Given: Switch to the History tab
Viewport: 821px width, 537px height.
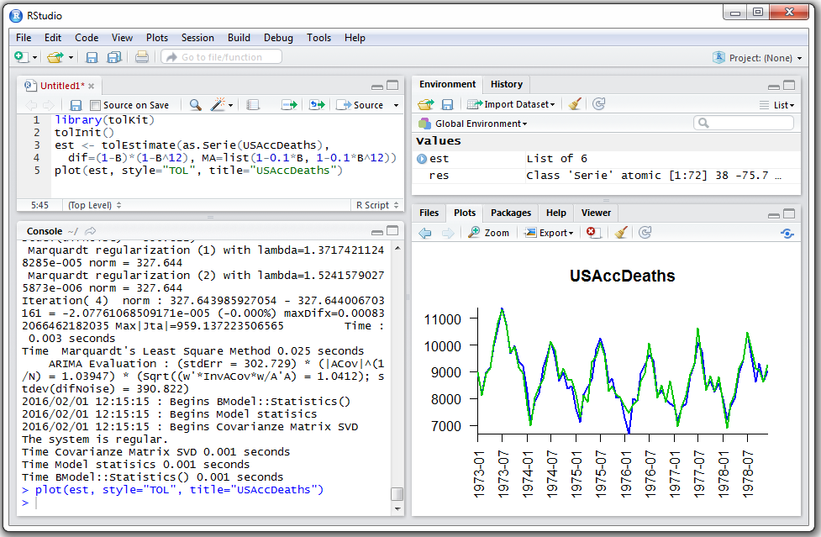Looking at the screenshot, I should click(x=507, y=84).
